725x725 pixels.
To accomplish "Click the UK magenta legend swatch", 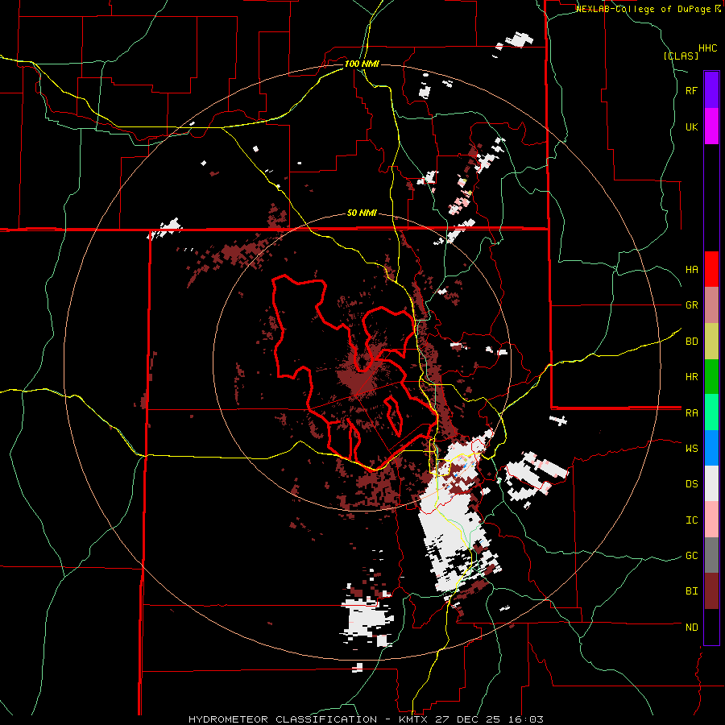I will [x=711, y=126].
